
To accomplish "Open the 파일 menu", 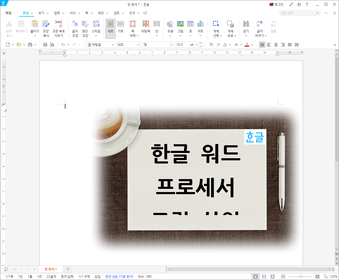I will tap(8, 13).
